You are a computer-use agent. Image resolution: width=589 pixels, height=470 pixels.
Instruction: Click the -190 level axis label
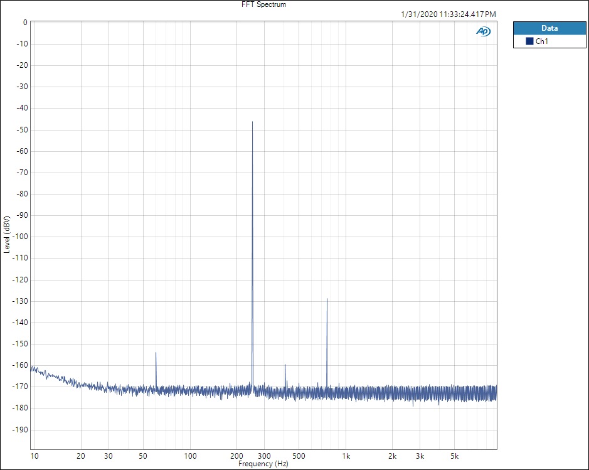(x=20, y=430)
